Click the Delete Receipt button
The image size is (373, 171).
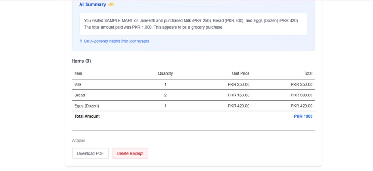coord(130,153)
